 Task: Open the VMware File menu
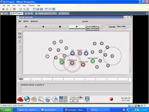coord(4,6)
